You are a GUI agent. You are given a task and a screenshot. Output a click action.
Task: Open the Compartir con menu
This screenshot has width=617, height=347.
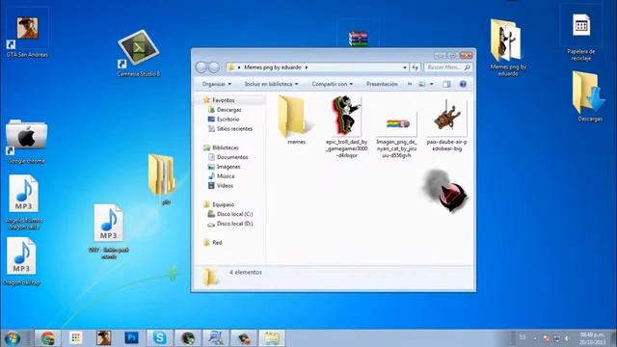[332, 84]
